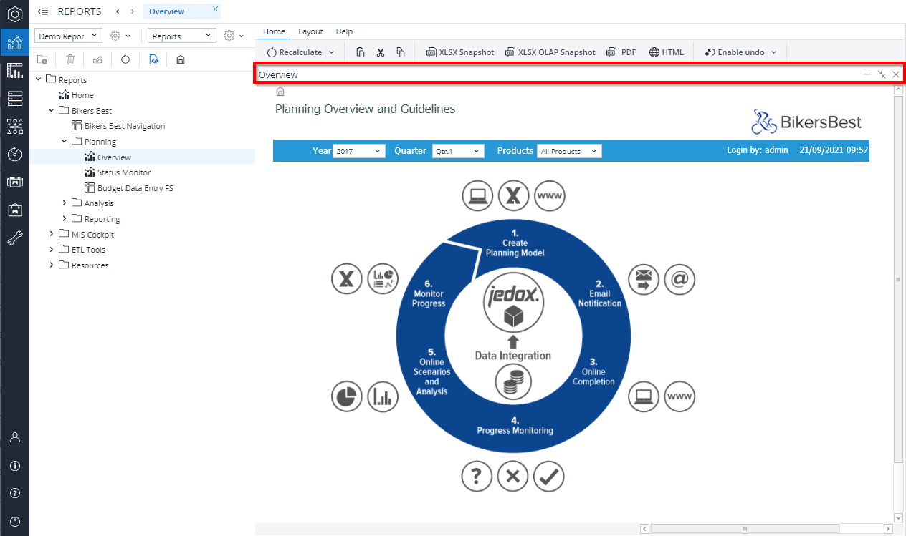Screen dimensions: 906x536
Task: Toggle the Enable undo option
Action: click(734, 52)
